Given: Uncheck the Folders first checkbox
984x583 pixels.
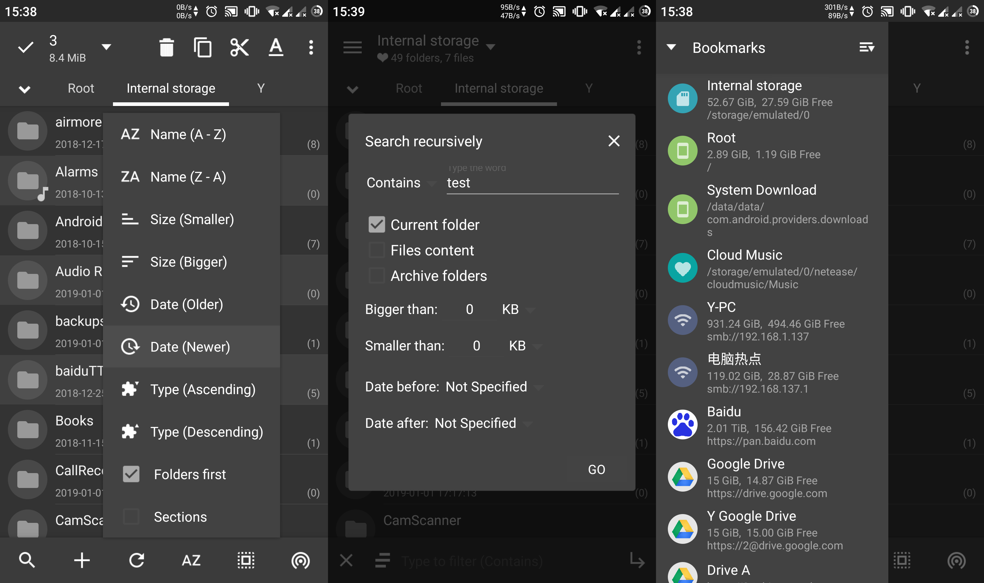Looking at the screenshot, I should [x=131, y=474].
